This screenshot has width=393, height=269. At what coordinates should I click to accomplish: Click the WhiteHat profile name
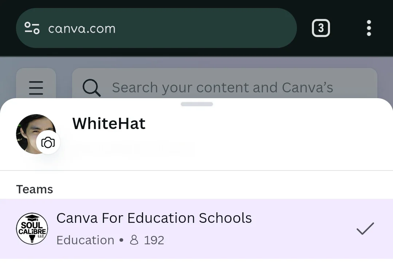tap(109, 124)
